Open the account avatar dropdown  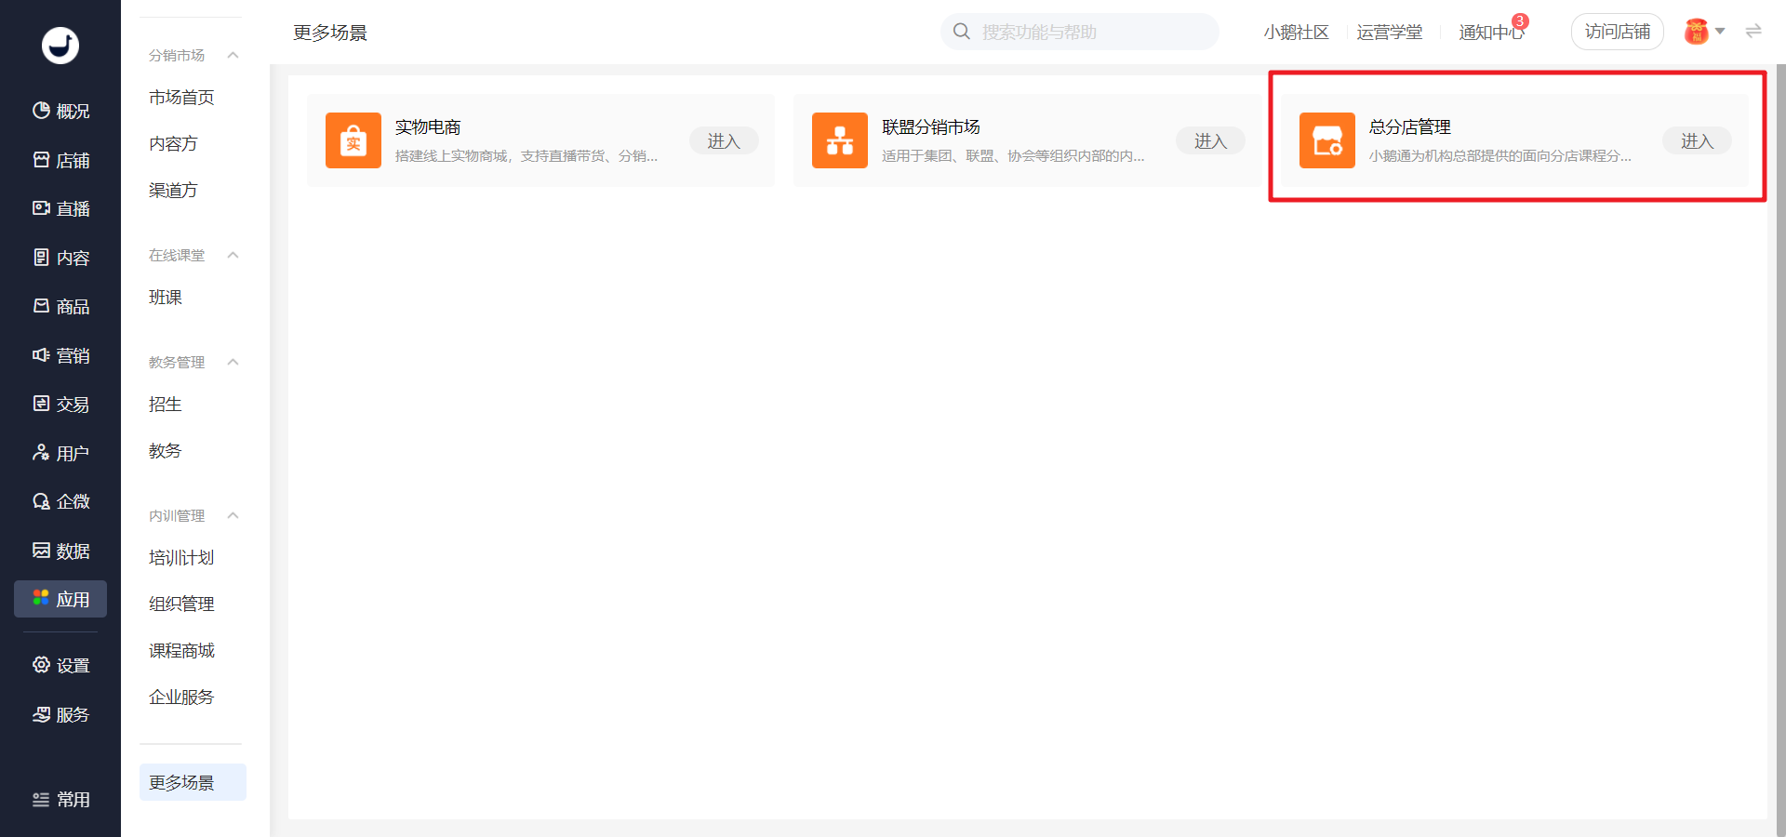tap(1704, 32)
